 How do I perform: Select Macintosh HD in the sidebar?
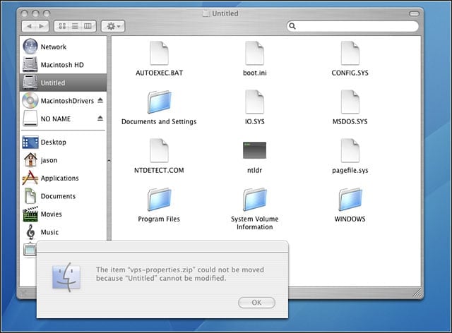pyautogui.click(x=63, y=65)
